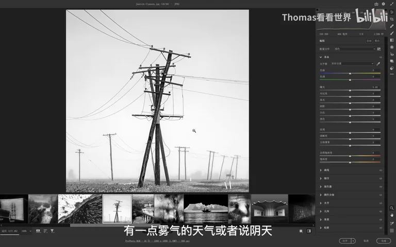396x247 pixels.
Task: Open the filmstrip sort icon
Action: [x=45, y=231]
